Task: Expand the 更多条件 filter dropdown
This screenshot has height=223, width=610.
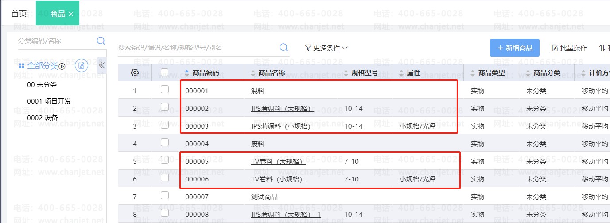Action: click(x=326, y=48)
